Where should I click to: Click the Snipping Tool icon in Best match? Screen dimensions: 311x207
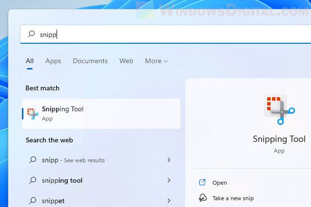point(33,114)
